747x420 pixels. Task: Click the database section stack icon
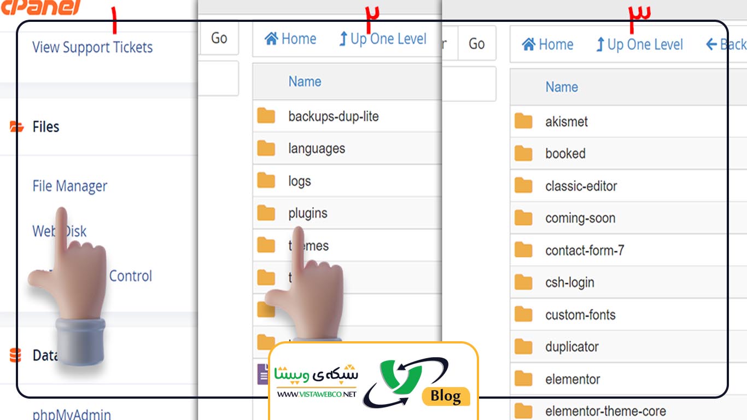(15, 355)
